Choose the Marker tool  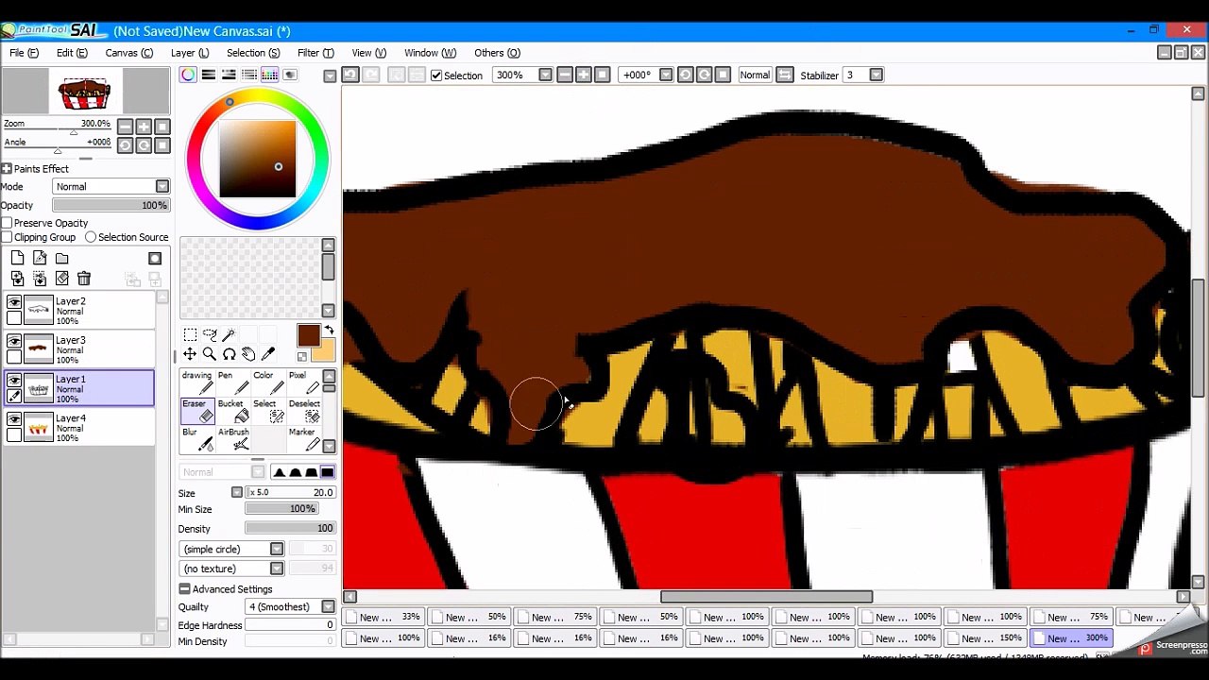coord(304,439)
